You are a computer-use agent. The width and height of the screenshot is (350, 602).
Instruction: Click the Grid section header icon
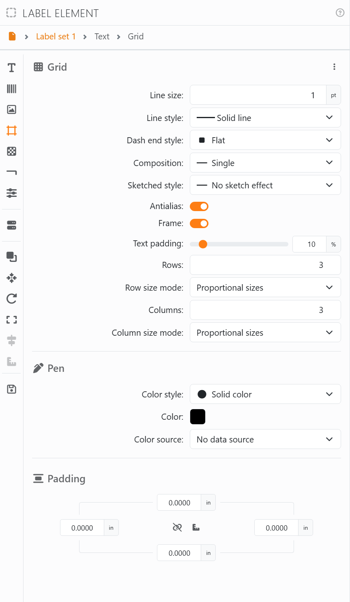point(38,67)
